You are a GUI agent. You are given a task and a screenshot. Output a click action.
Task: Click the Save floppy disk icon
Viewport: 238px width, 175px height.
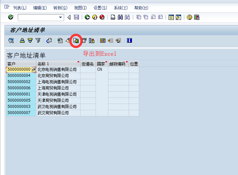tap(76, 17)
